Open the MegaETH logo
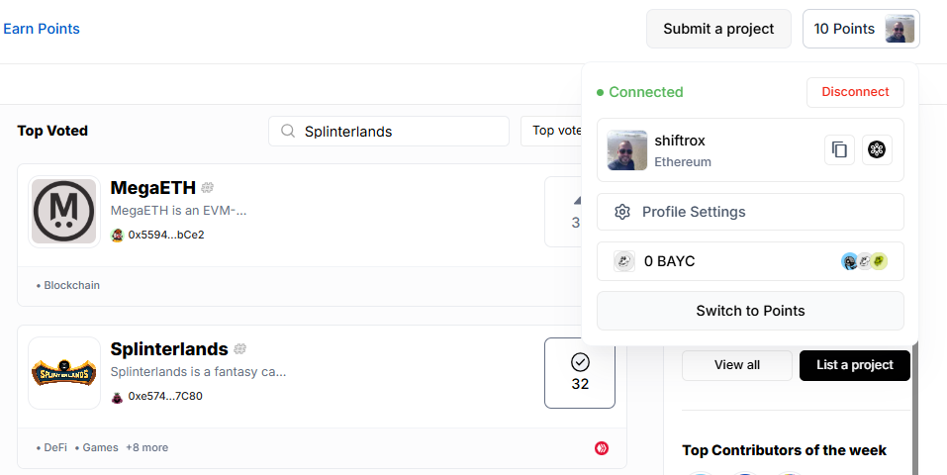 64,212
